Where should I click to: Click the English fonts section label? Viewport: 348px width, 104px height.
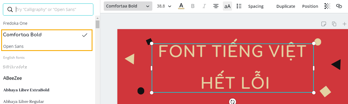14,58
